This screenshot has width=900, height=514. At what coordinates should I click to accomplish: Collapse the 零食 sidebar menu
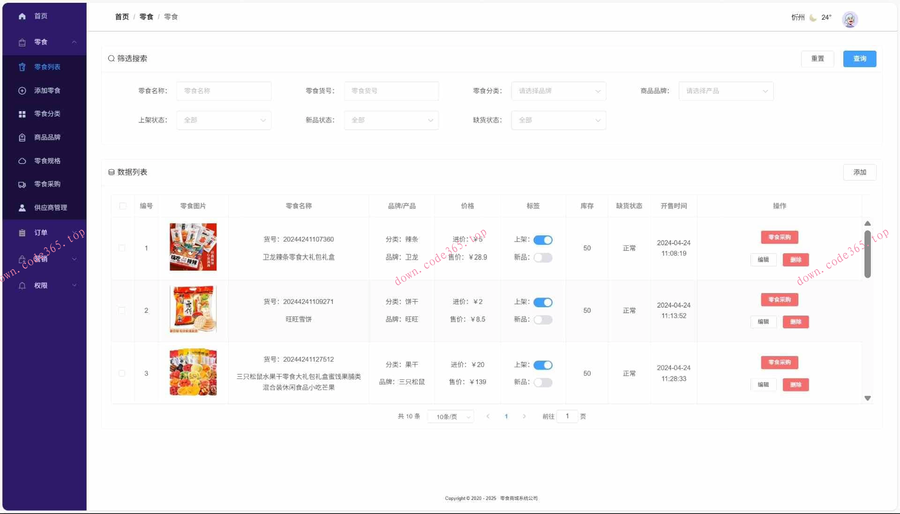tap(74, 42)
